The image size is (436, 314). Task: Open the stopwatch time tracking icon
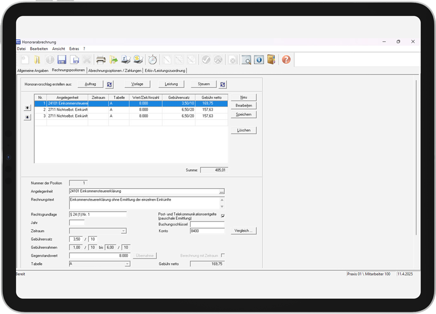[x=153, y=60]
